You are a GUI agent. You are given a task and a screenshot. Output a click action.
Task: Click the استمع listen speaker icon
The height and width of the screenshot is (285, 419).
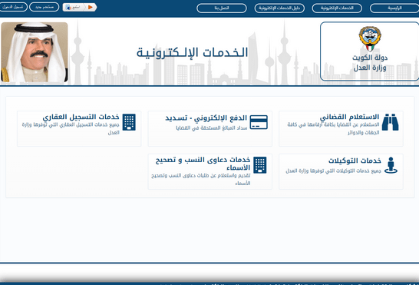[x=68, y=7]
